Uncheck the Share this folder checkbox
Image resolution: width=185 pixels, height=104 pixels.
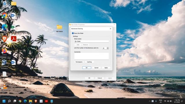73,33
